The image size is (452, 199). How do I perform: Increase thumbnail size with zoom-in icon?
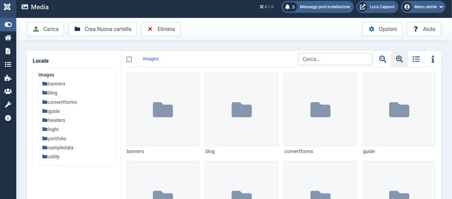(399, 59)
